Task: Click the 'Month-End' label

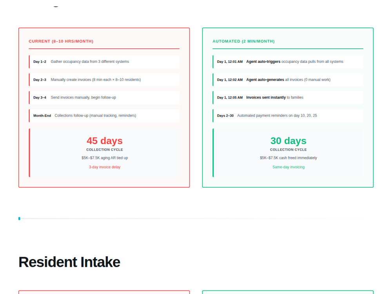Action: 42,115
